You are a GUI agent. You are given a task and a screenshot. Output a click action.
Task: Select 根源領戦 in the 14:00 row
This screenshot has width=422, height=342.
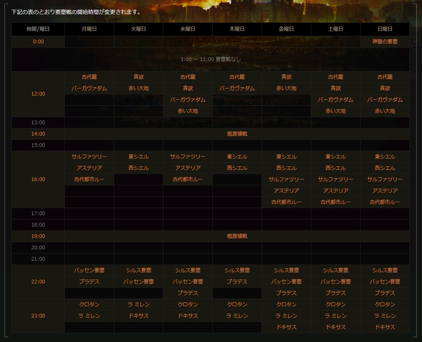(x=237, y=134)
